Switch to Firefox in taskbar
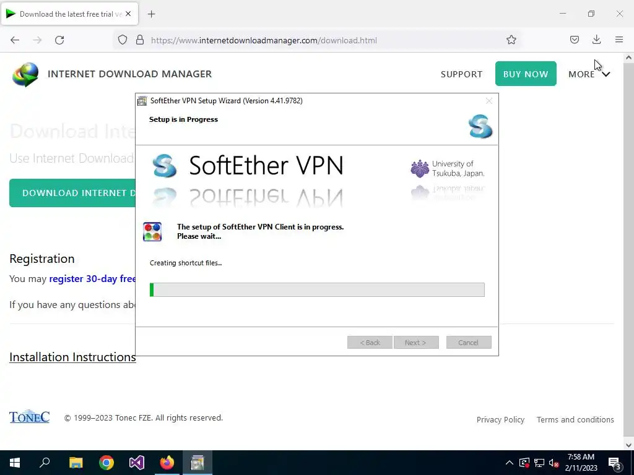The image size is (634, 475). tap(167, 463)
